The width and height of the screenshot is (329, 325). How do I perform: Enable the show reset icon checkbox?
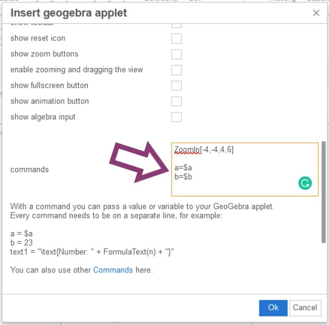click(176, 39)
